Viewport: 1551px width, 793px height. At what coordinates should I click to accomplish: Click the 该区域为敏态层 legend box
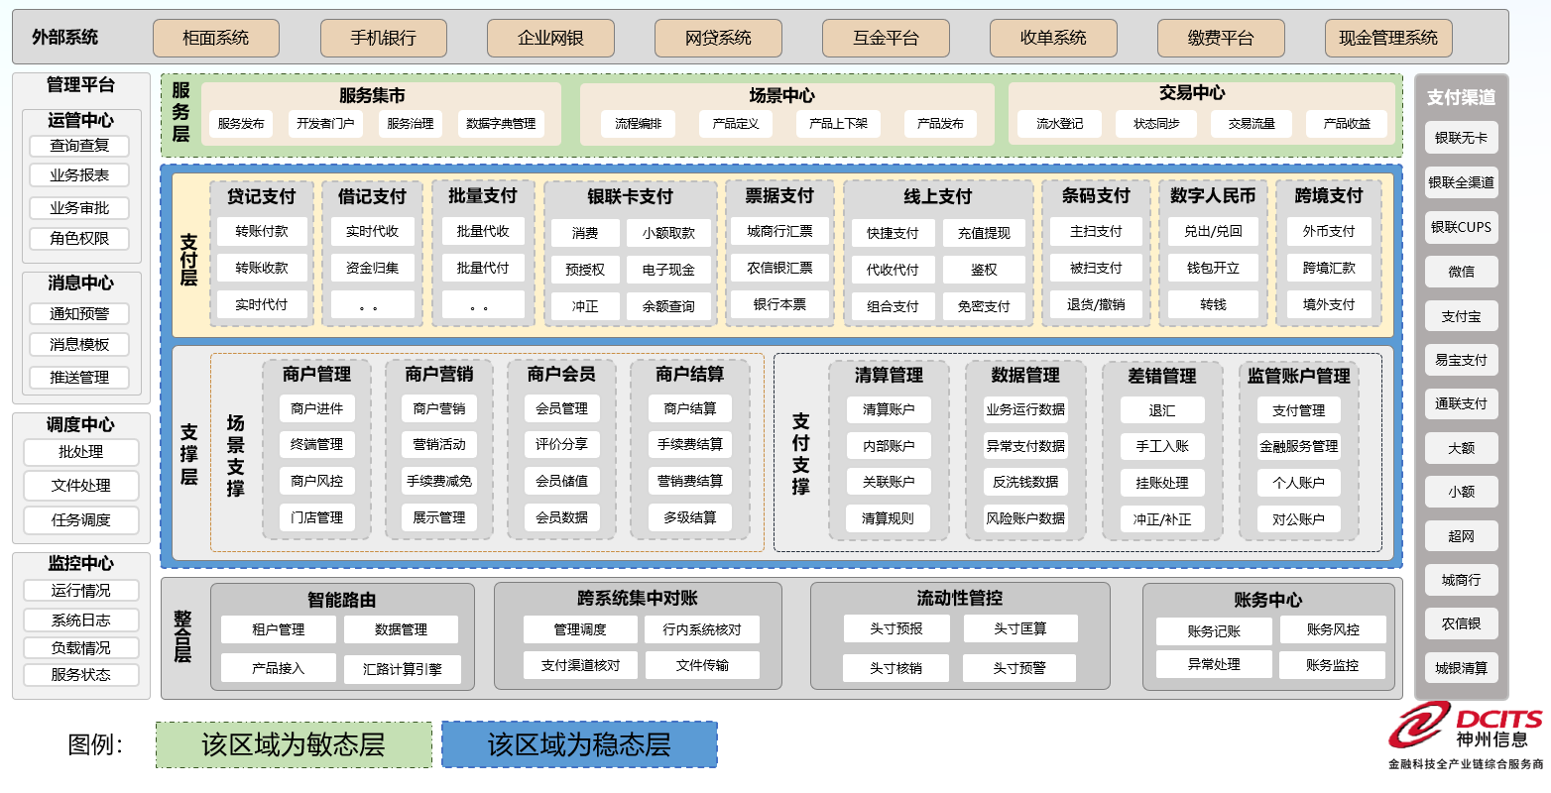(293, 743)
